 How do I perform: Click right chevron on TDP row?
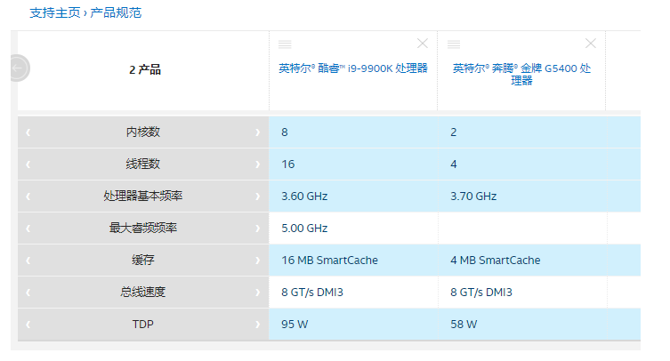tap(258, 325)
